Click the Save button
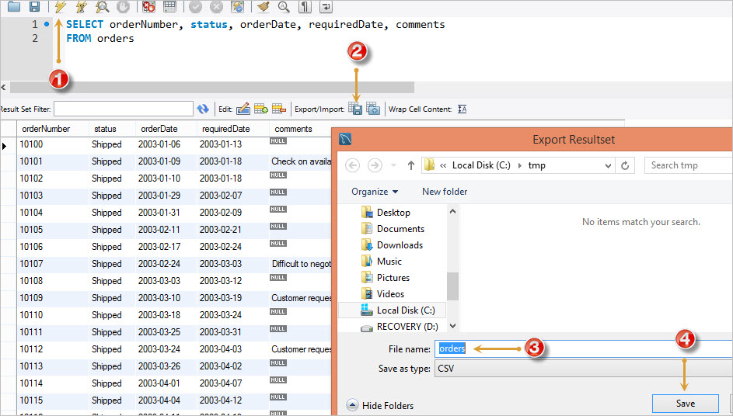 pyautogui.click(x=686, y=404)
